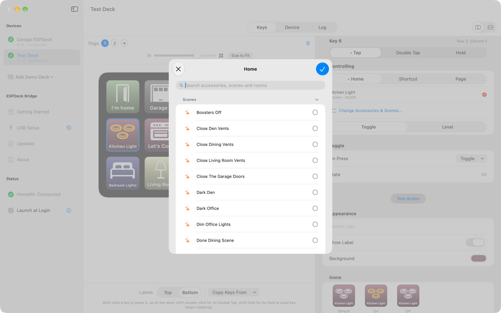Select the Close Den Vents radio button

tap(315, 128)
